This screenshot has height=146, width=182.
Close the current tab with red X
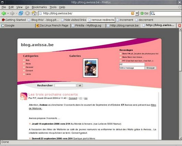pyautogui.click(x=180, y=25)
